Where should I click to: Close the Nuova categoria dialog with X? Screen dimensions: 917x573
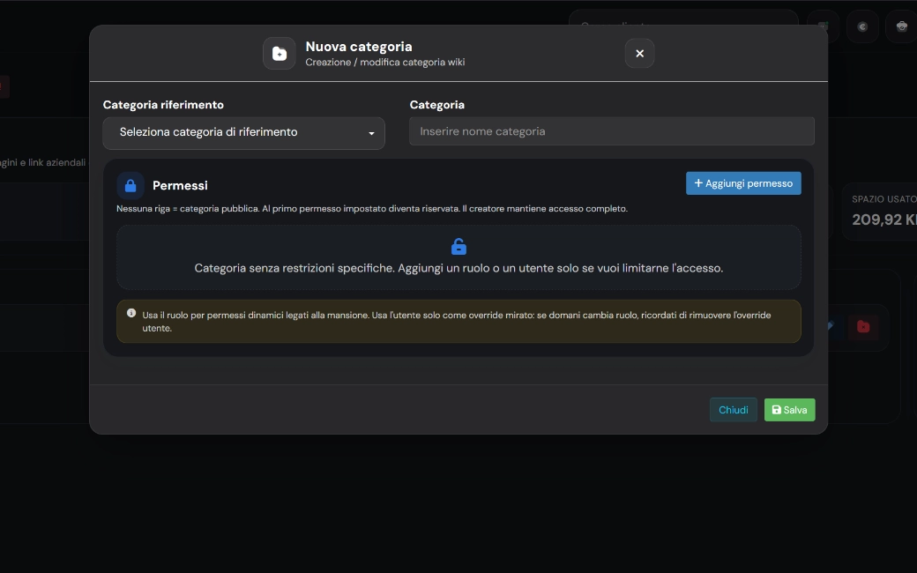click(639, 53)
